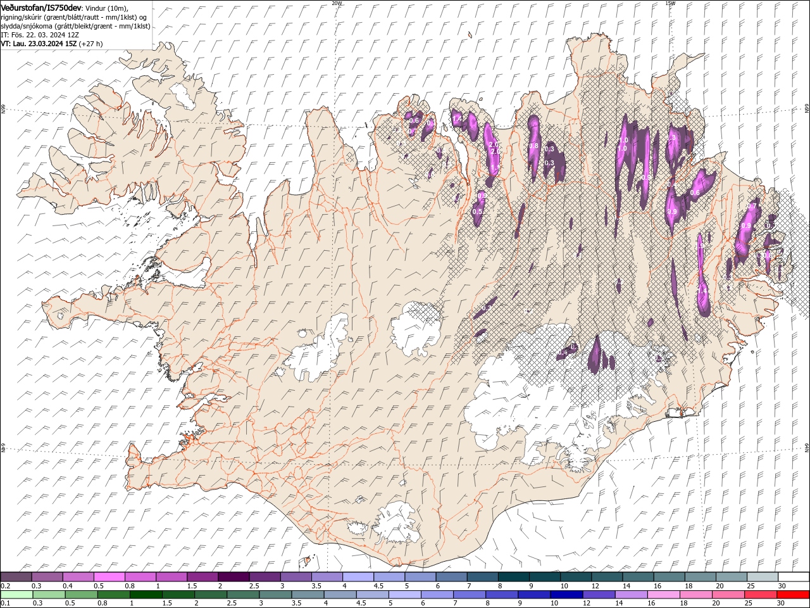810x608 pixels.
Task: Pick the lower-row 7 swatch
Action: coord(468,595)
